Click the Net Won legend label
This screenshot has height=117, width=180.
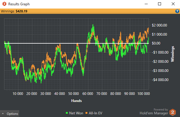[x=76, y=113]
